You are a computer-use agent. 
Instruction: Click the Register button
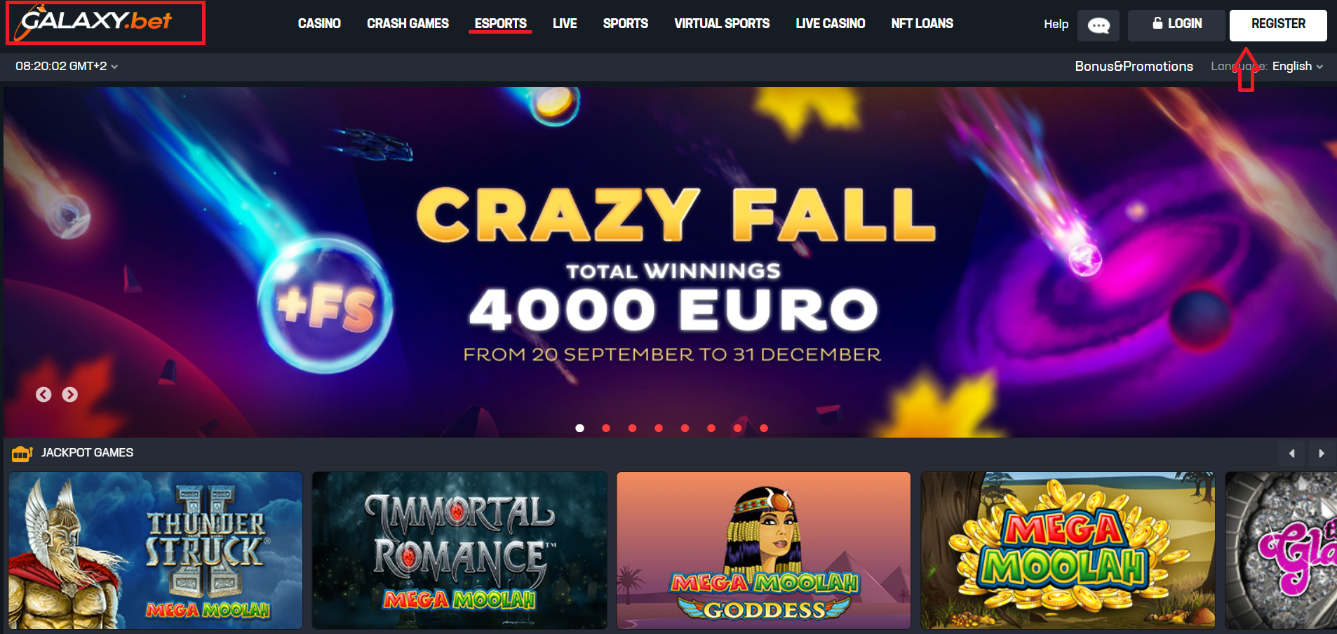coord(1278,25)
